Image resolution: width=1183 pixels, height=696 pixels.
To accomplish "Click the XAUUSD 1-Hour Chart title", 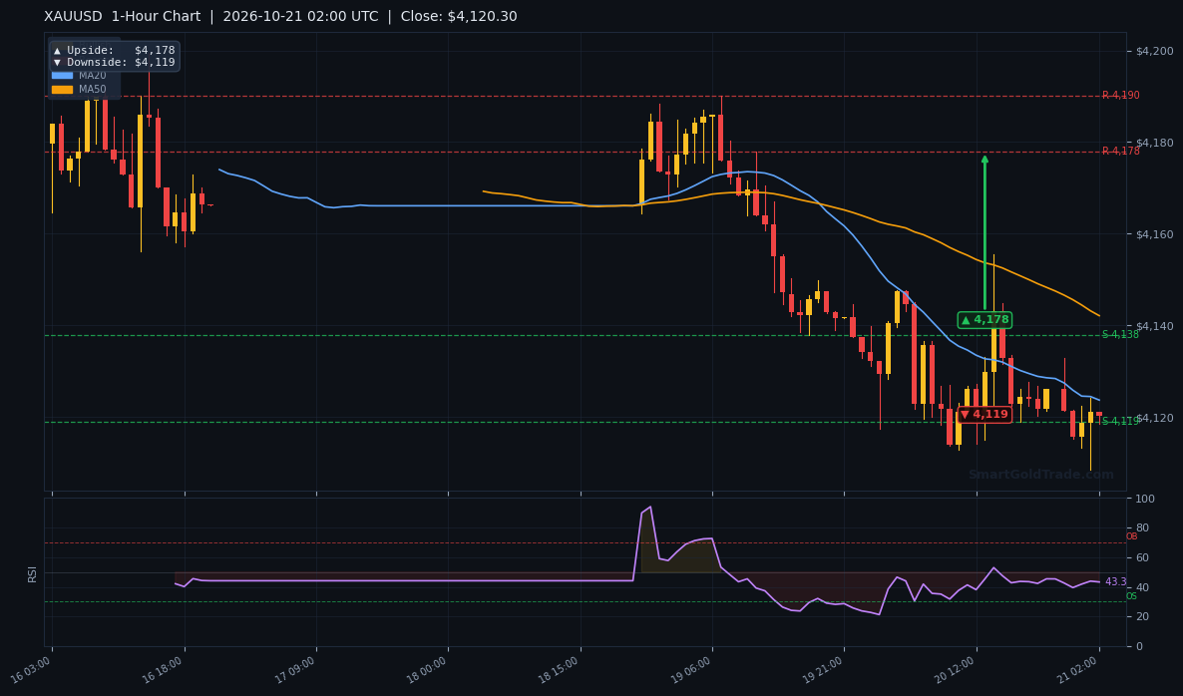I will click(123, 17).
